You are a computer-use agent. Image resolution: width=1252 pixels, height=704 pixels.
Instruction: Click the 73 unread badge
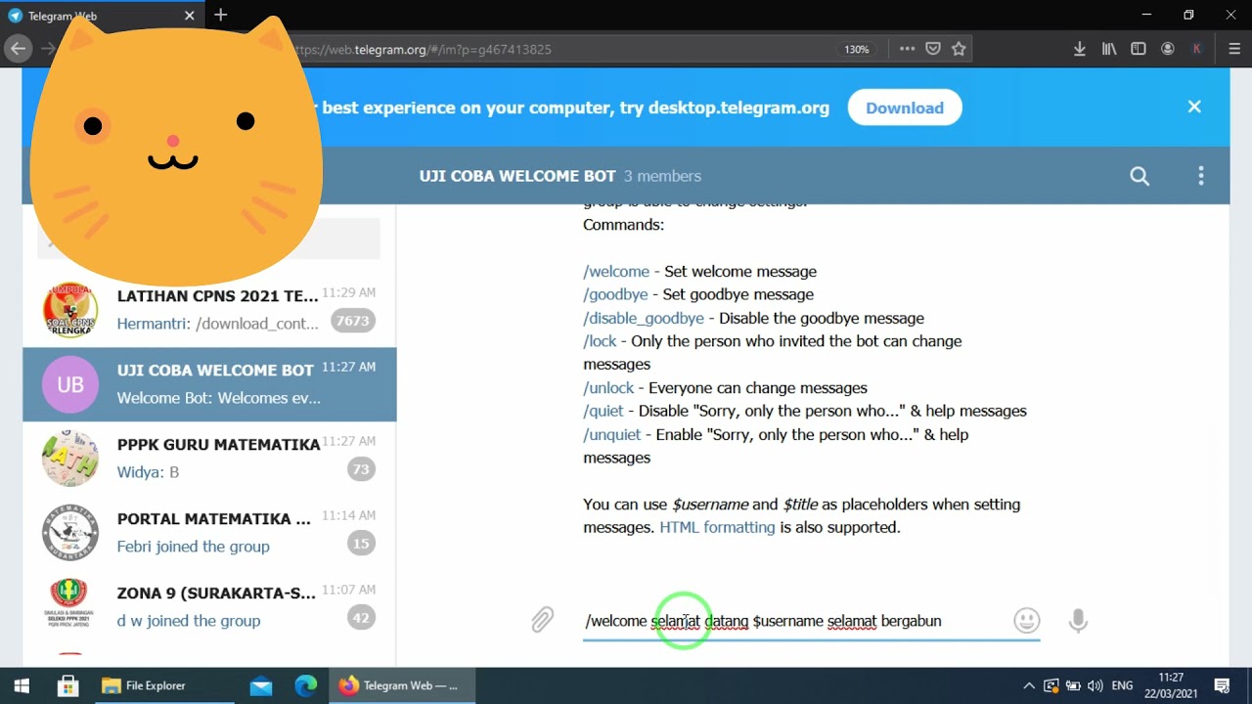coord(361,469)
